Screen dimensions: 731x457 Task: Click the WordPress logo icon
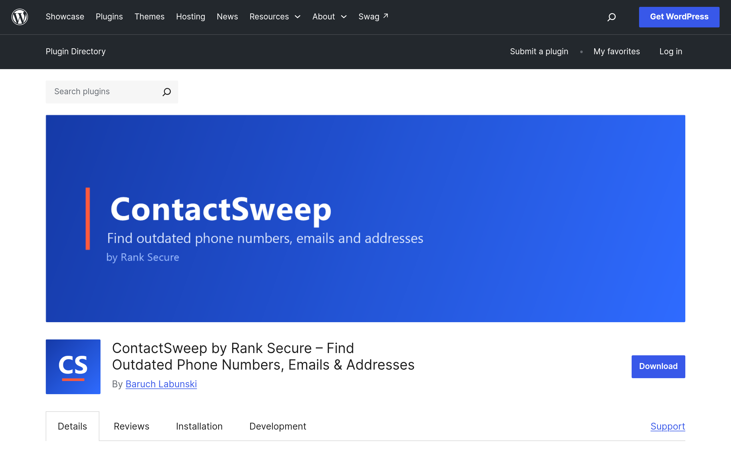[x=20, y=17]
